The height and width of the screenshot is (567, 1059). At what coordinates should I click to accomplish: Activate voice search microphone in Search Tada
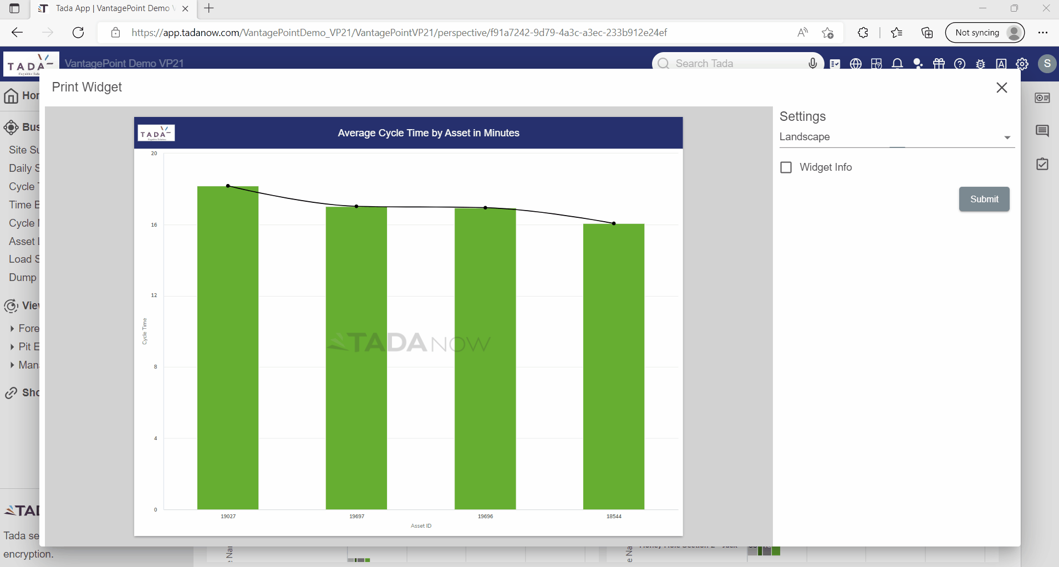[x=812, y=63]
